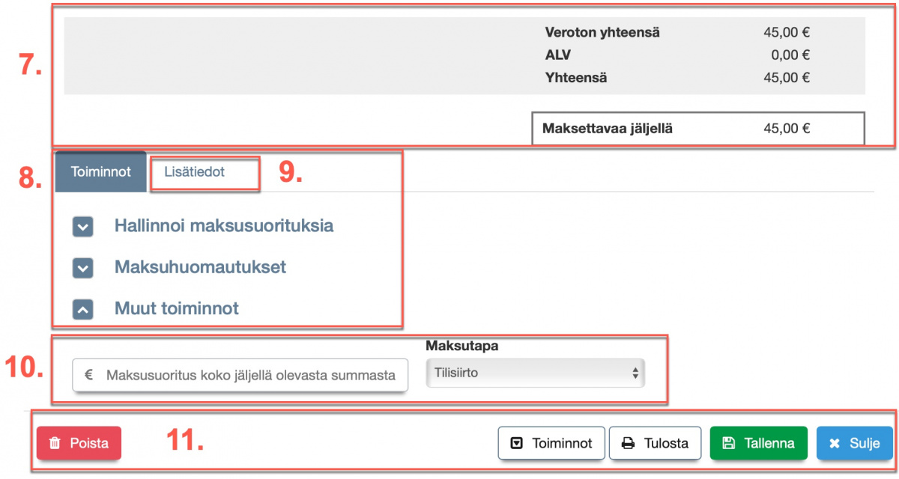Click the trash icon on the Poista button
The image size is (899, 479).
[x=53, y=443]
